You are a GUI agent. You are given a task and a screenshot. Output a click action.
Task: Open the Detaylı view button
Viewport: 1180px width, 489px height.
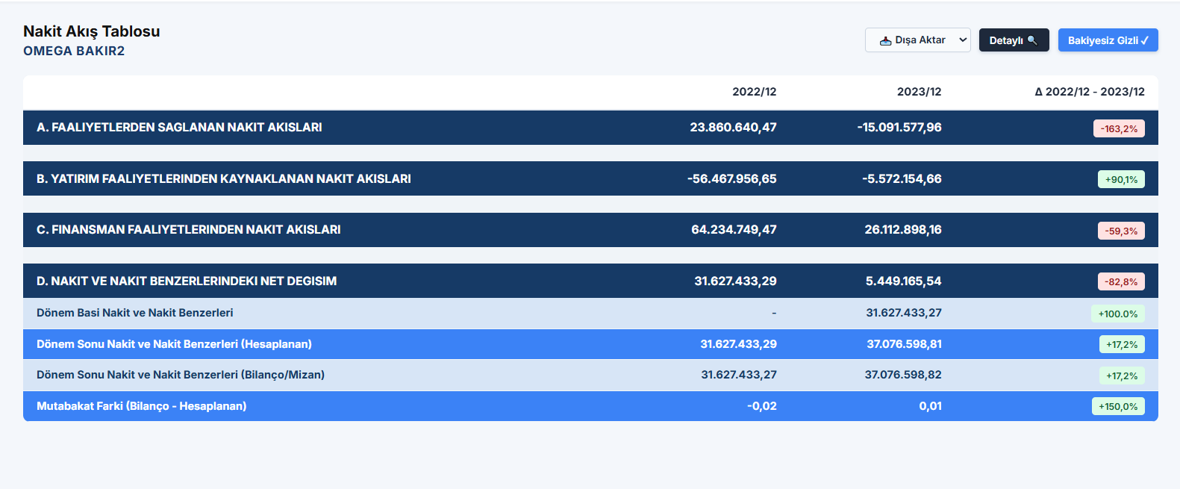(x=1014, y=40)
